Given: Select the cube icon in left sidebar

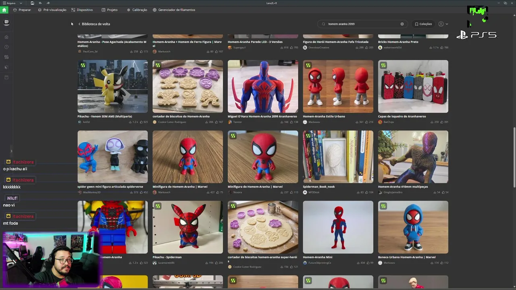Looking at the screenshot, I should tap(6, 67).
